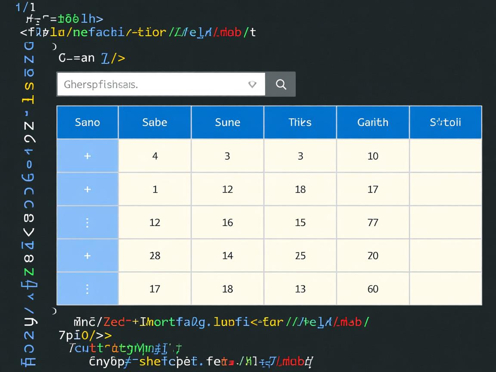Select the Gaiith column header
The image size is (496, 372).
point(373,122)
